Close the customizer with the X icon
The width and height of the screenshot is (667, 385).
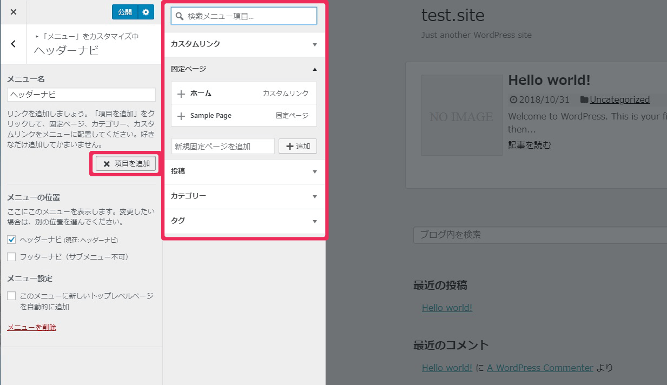click(x=14, y=12)
